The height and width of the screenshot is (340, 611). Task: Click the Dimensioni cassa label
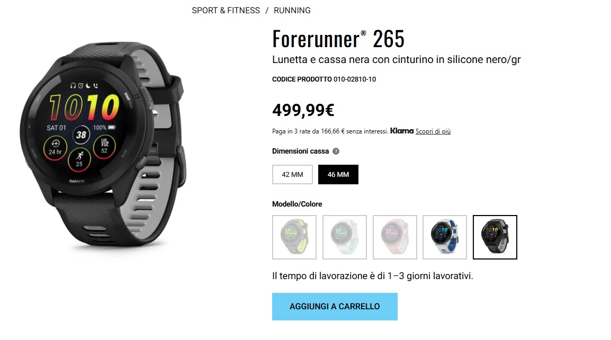(300, 151)
